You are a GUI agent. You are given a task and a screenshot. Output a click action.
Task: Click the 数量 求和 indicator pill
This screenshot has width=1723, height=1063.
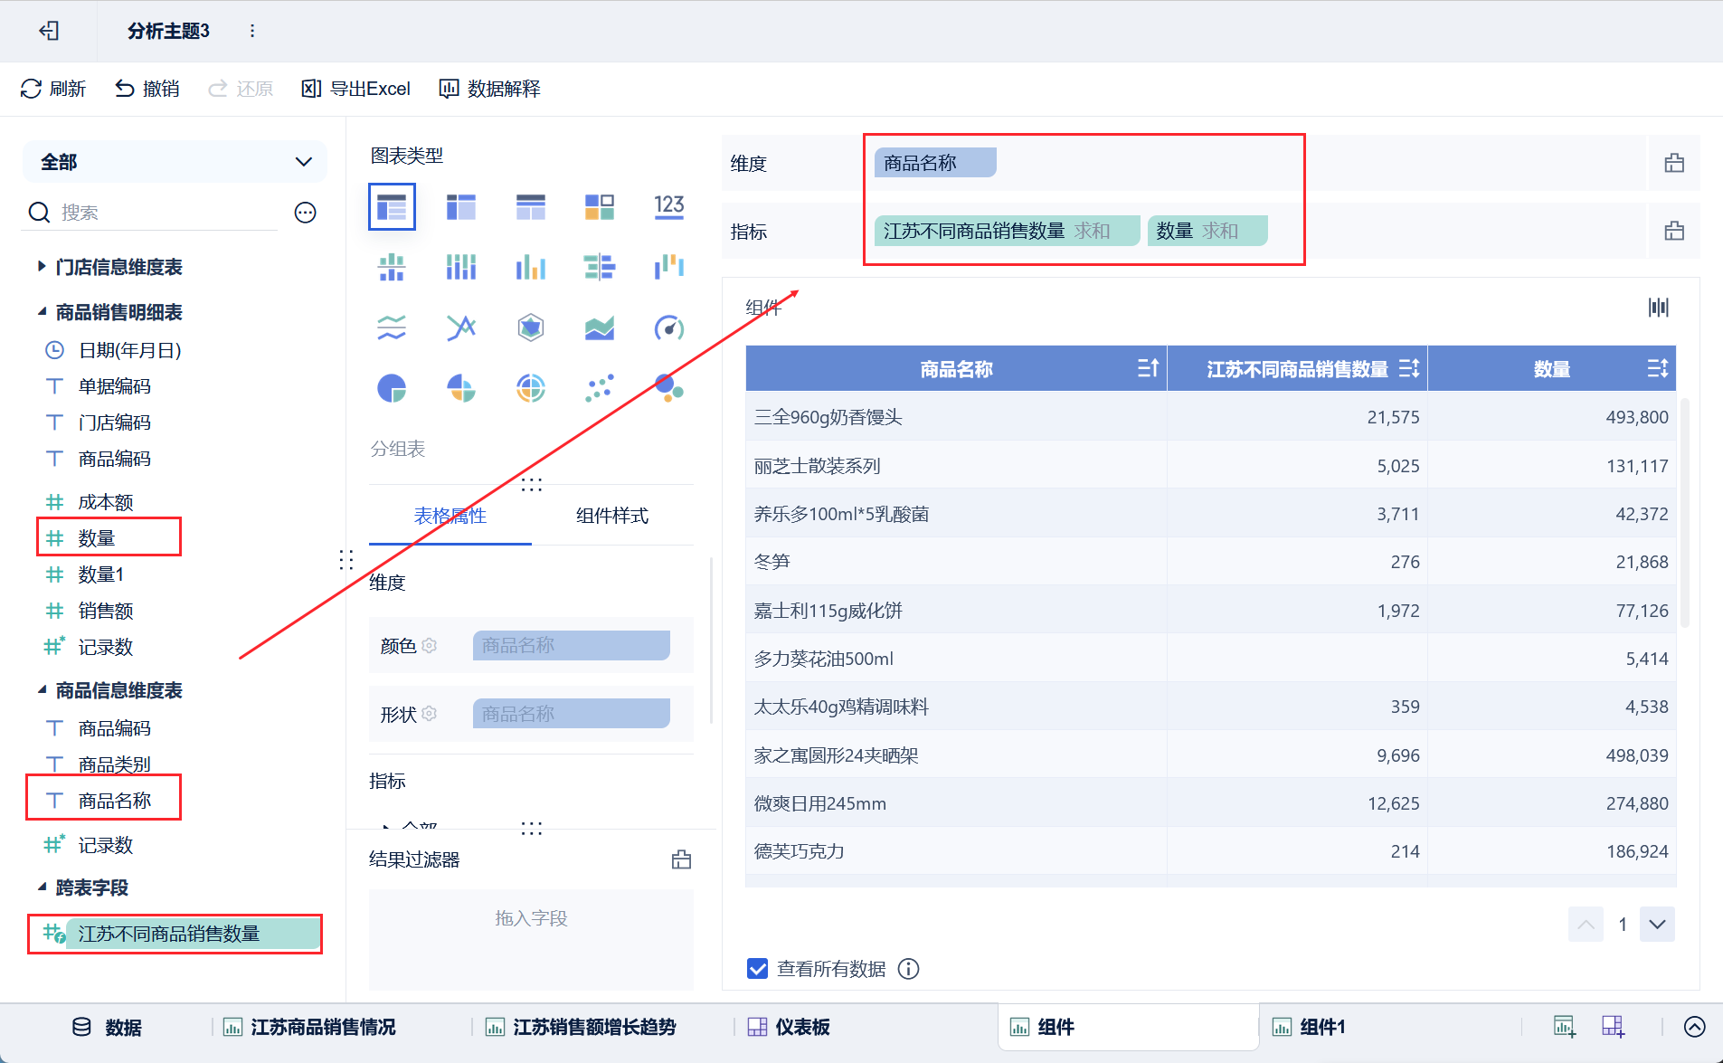pyautogui.click(x=1207, y=231)
